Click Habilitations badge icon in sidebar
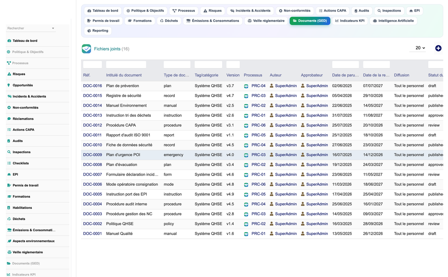The width and height of the screenshot is (448, 277). pyautogui.click(x=9, y=208)
